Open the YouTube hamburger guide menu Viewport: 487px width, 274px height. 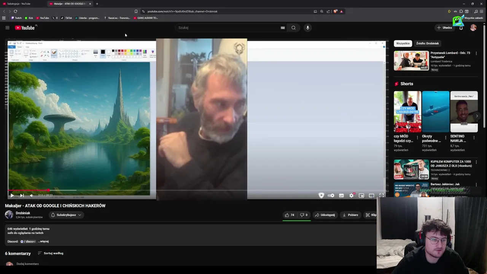tap(7, 27)
